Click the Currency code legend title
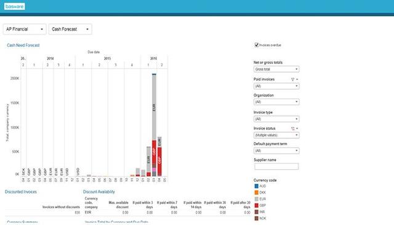Screen dimensions: 394x225 point(265,180)
